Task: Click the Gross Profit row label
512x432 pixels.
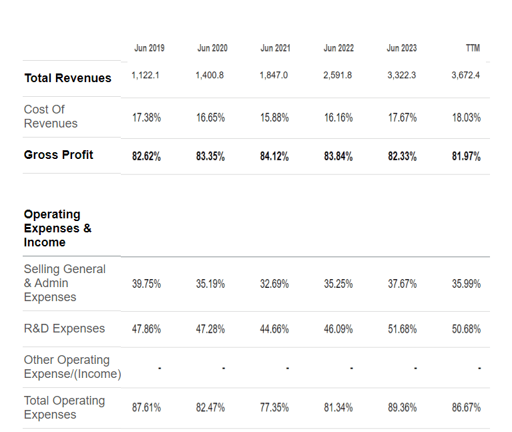Action: pos(59,154)
